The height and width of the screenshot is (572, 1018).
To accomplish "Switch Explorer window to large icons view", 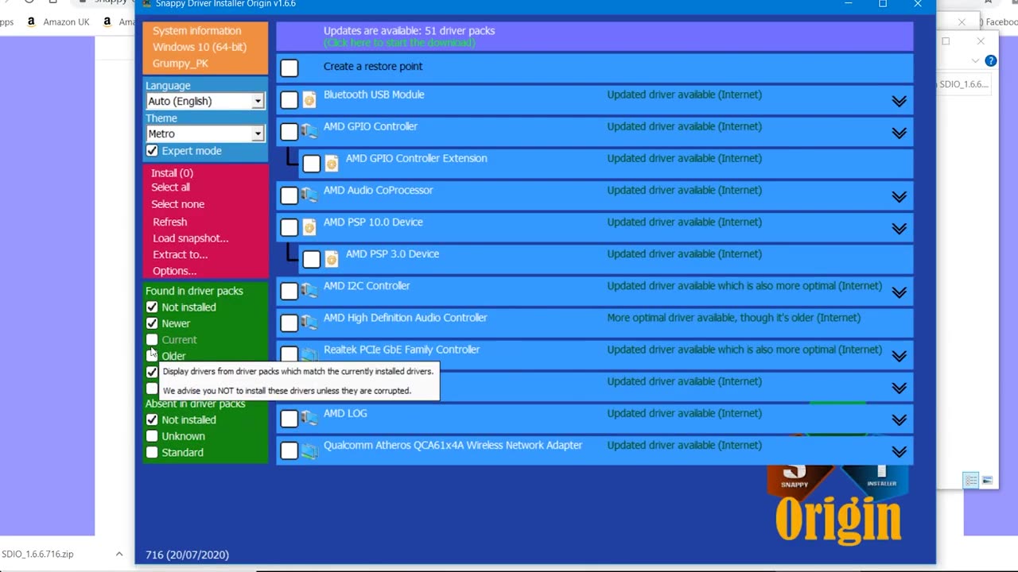I will 987,481.
